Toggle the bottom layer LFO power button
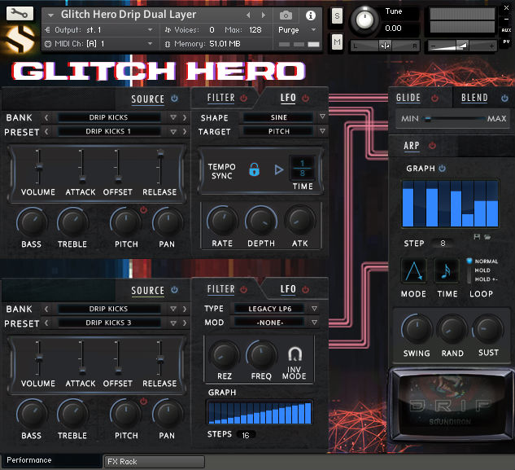 click(x=305, y=290)
